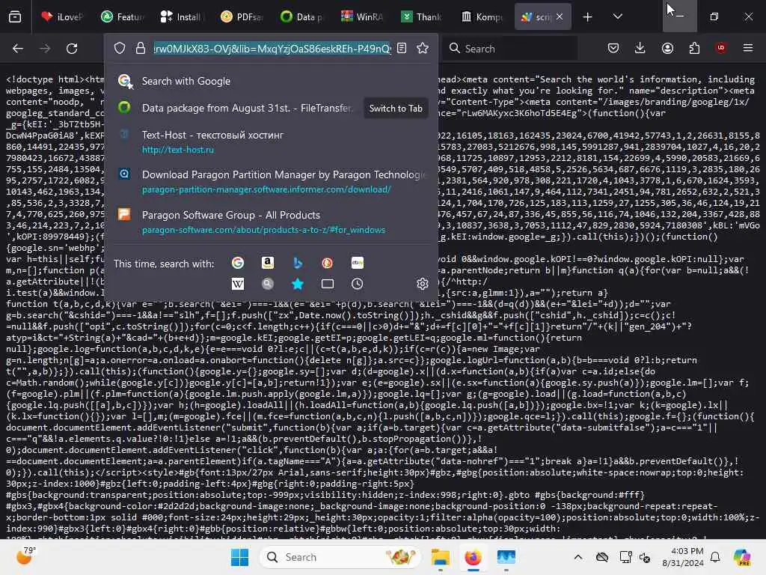Screen dimensions: 766x575
Task: Open Firefox account profile icon
Action: 667,48
